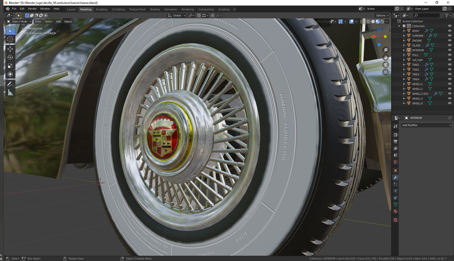Open the Object properties tab
Screen dimensions: 454x261
[395, 171]
